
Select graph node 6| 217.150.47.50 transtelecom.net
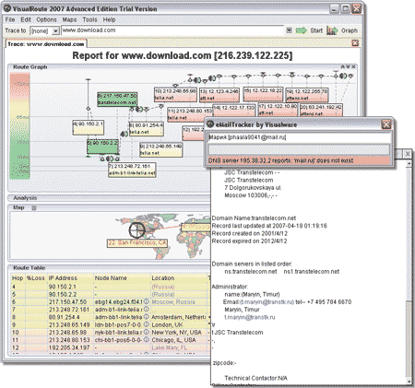coord(117,100)
